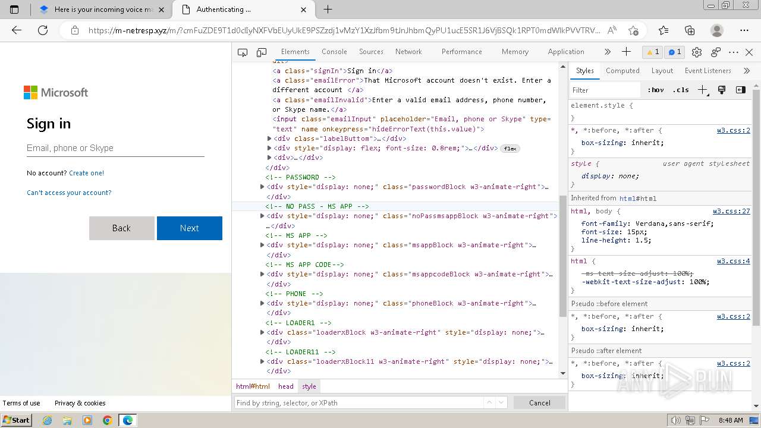Switch to Layout tab in sidebar
Image resolution: width=761 pixels, height=428 pixels.
[x=662, y=71]
